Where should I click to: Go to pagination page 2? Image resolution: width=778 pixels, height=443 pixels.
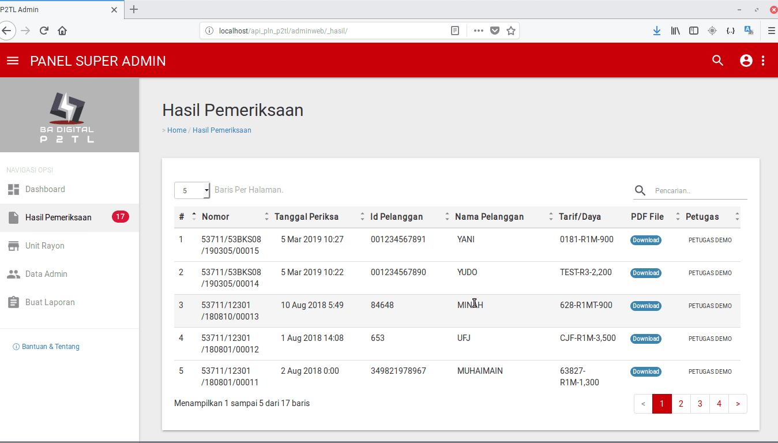(x=681, y=404)
